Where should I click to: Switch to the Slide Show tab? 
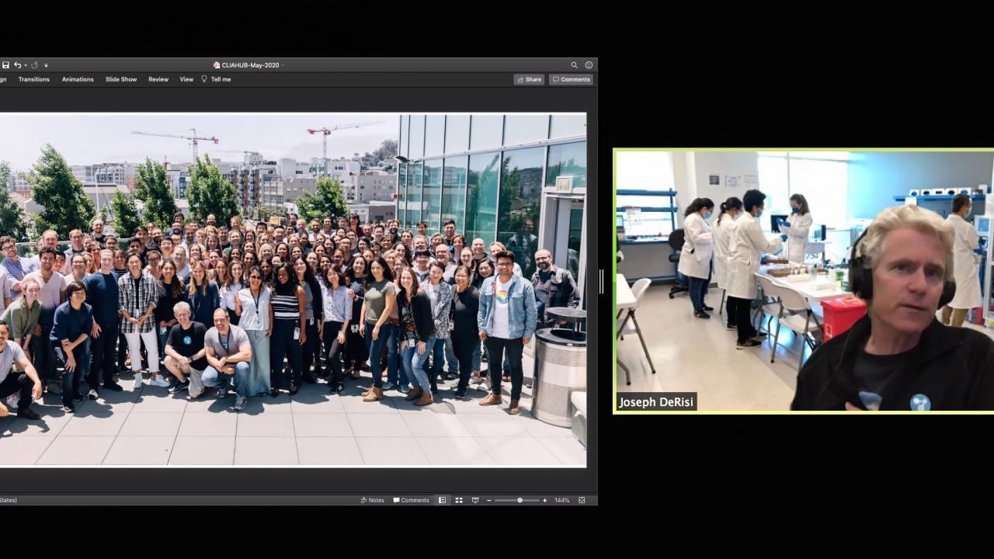pyautogui.click(x=121, y=79)
